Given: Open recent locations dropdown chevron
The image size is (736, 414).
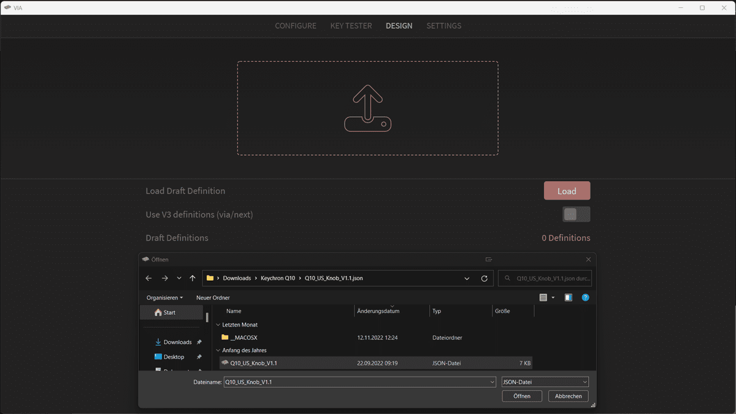Looking at the screenshot, I should tap(179, 279).
